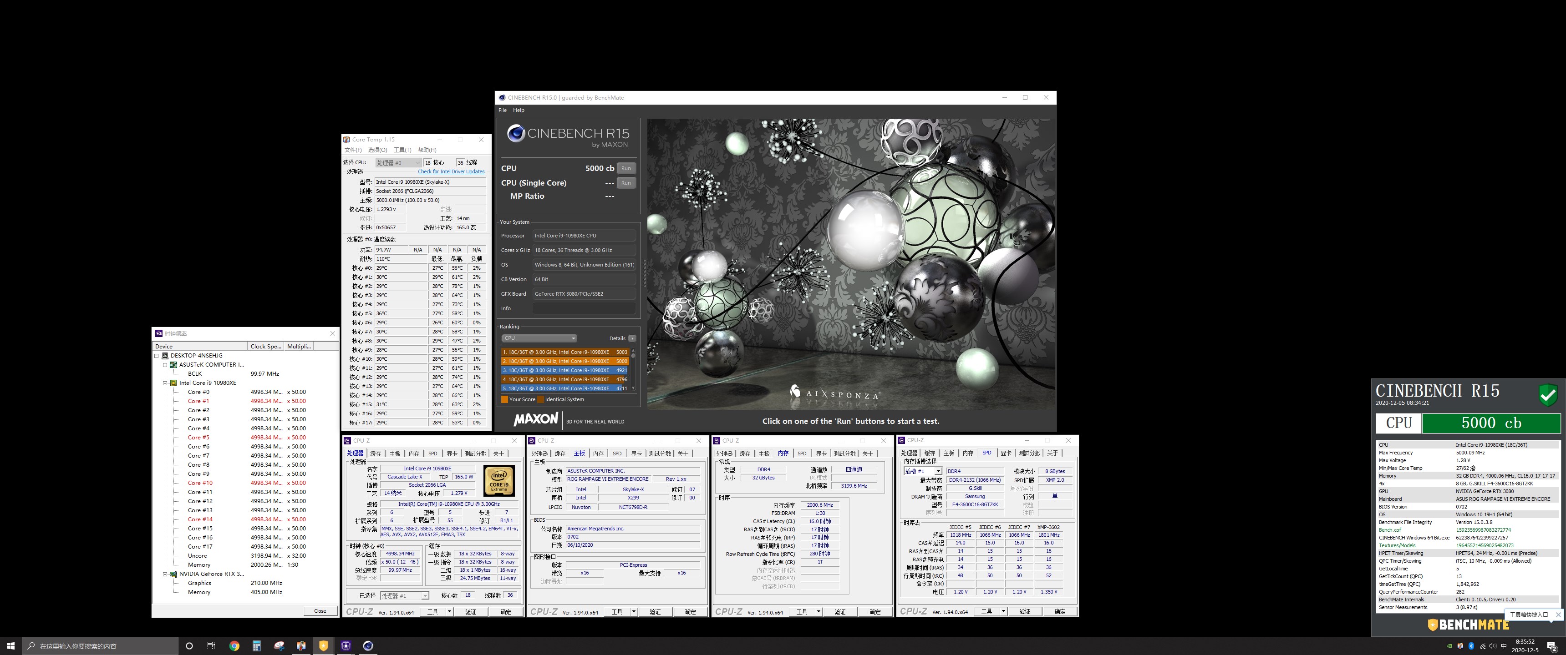Click the green BenchMate validation checkmark shield
Viewport: 1566px width, 655px height.
(1548, 395)
